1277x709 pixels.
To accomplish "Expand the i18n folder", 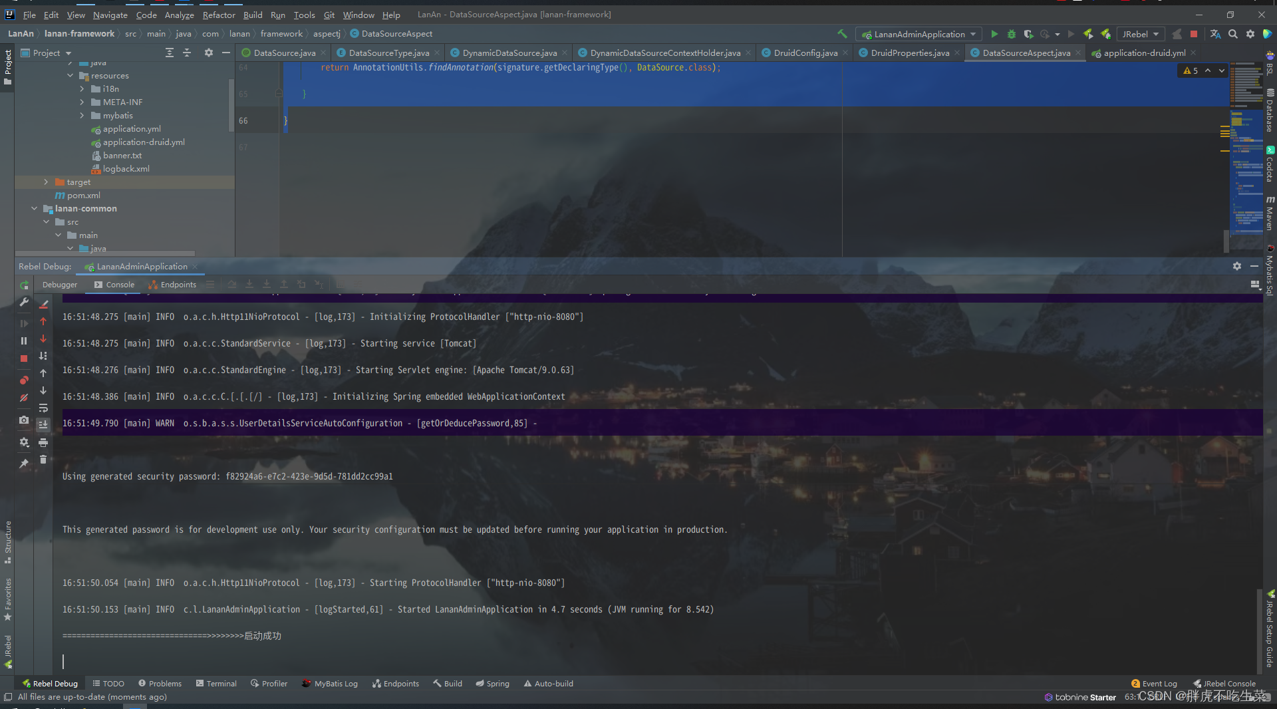I will coord(82,88).
